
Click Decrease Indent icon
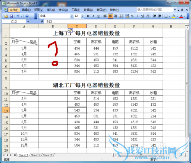tap(154, 16)
